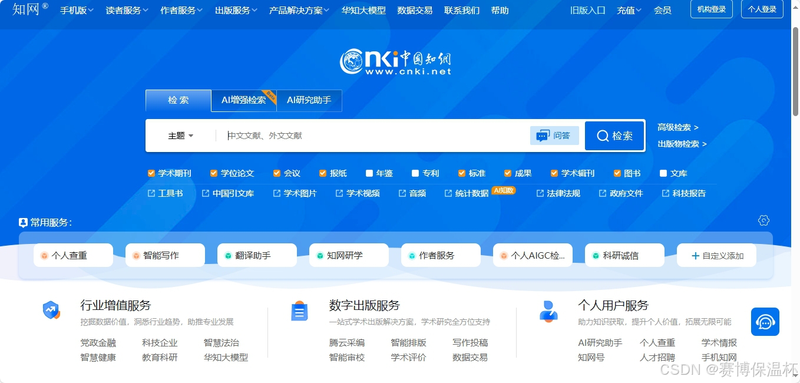This screenshot has height=383, width=800.
Task: Uncheck the 图书 checkbox
Action: (x=617, y=173)
